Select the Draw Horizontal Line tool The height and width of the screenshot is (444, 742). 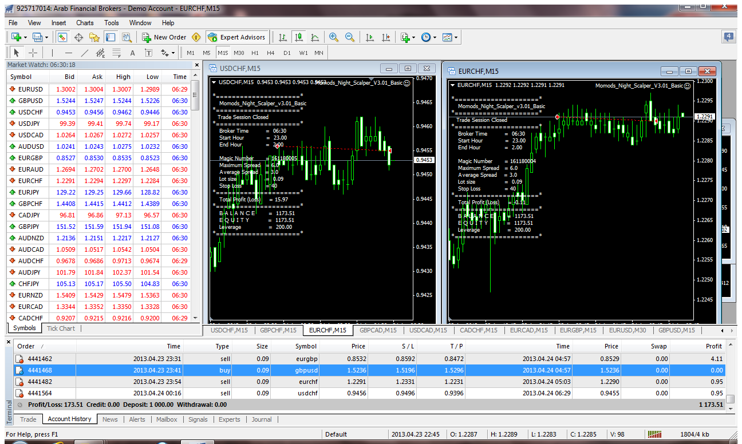pyautogui.click(x=69, y=53)
